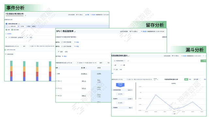This screenshot has width=212, height=122.
Task: Click refresh icon at funnel panel top right
Action: [x=203, y=56]
